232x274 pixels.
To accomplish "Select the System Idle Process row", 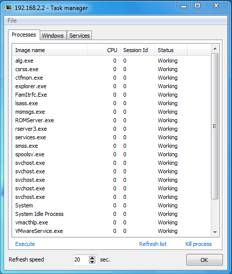I will tap(111, 214).
